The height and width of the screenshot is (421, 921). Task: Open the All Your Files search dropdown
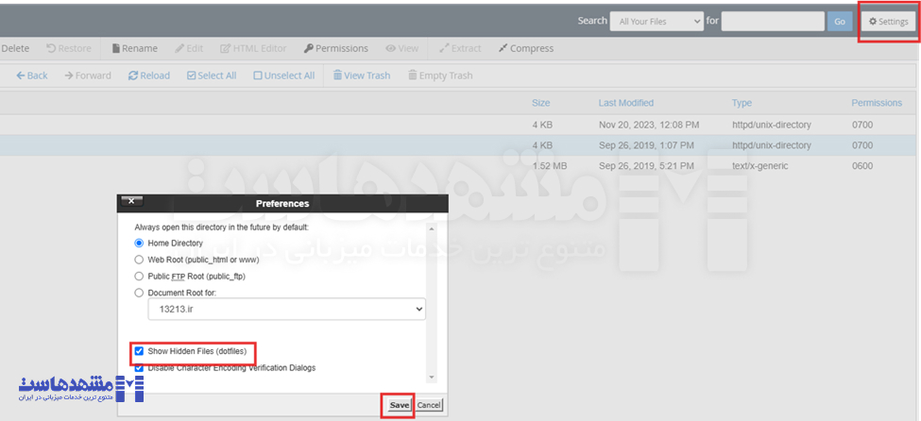click(657, 22)
